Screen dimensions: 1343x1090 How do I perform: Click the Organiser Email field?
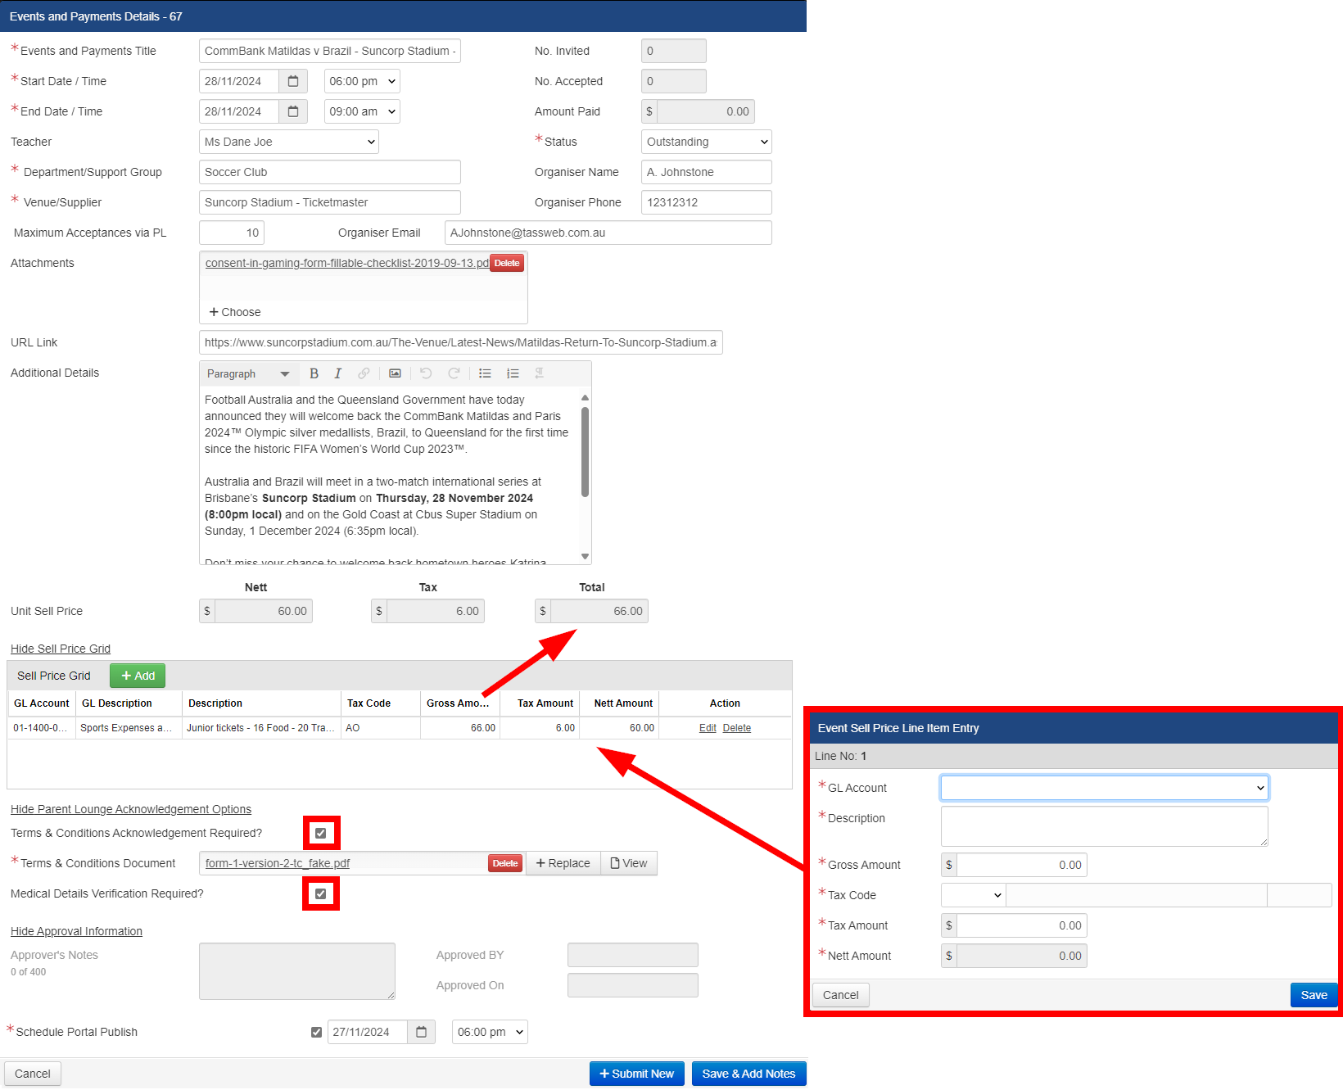tap(608, 233)
